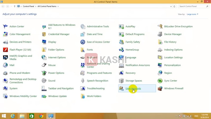Open the BitLocker Drive Encryption icon

point(160,26)
